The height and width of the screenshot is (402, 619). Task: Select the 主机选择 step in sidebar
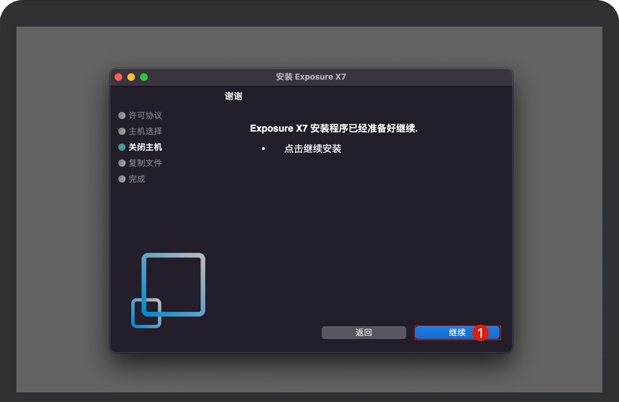[x=140, y=131]
